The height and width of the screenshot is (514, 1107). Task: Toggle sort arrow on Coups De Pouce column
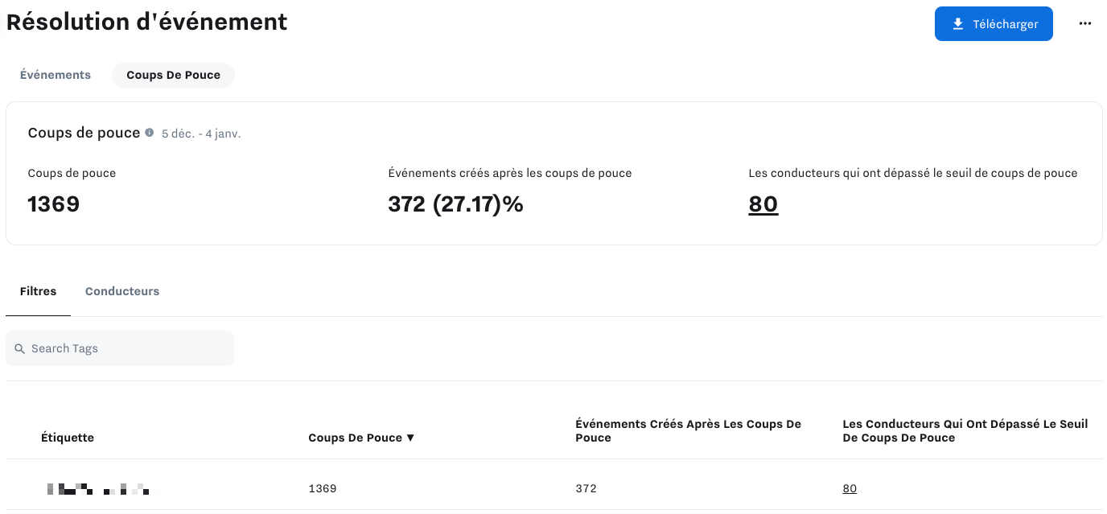coord(409,438)
